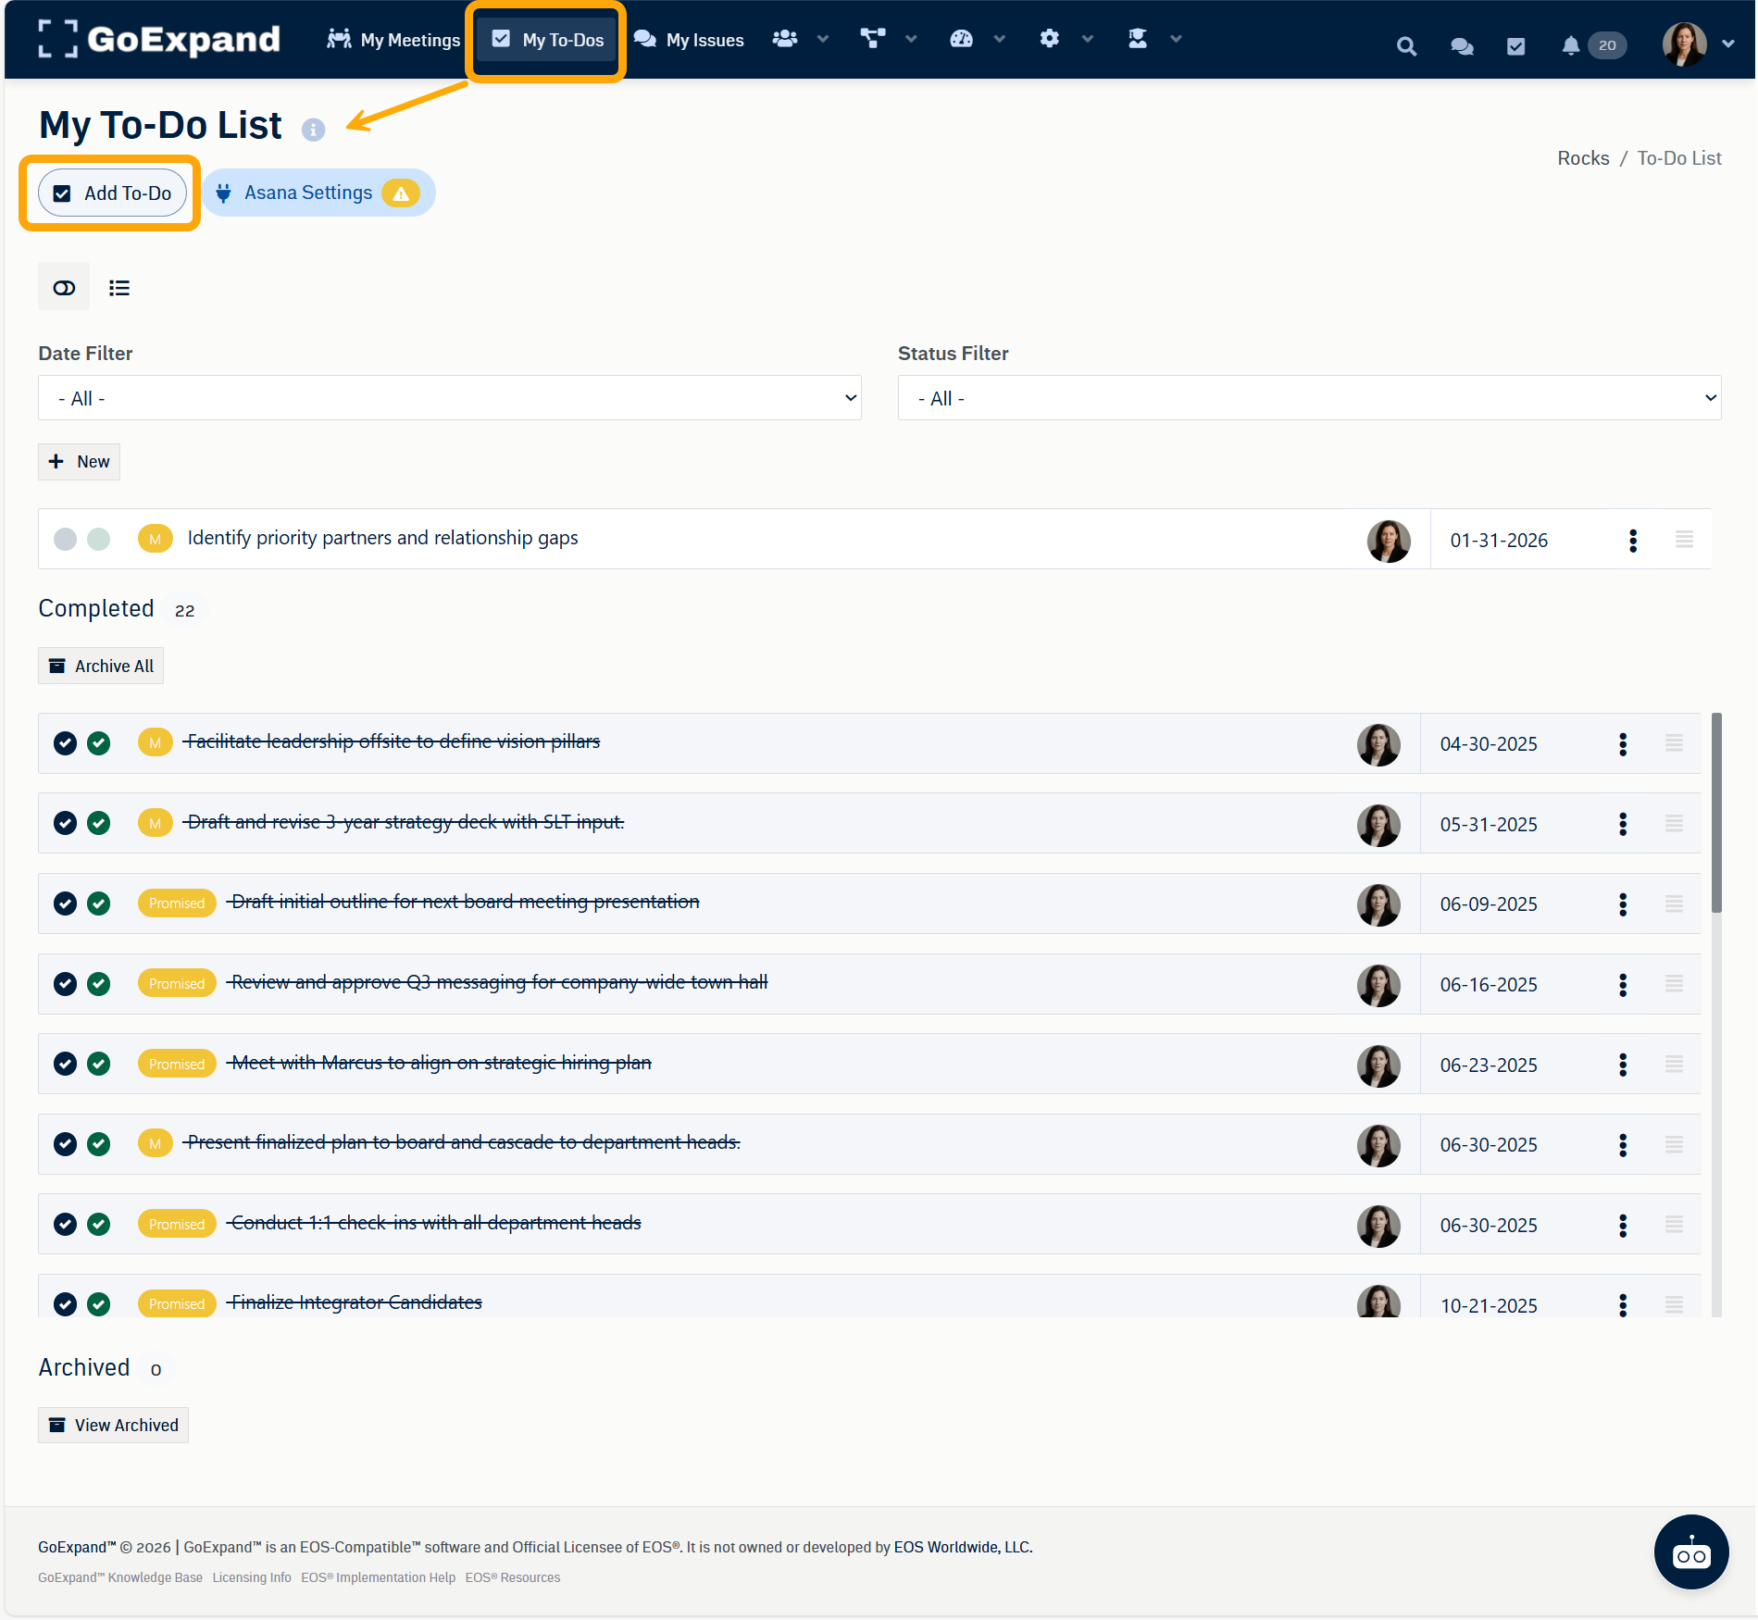Open the chat messages icon in header

click(x=1462, y=46)
